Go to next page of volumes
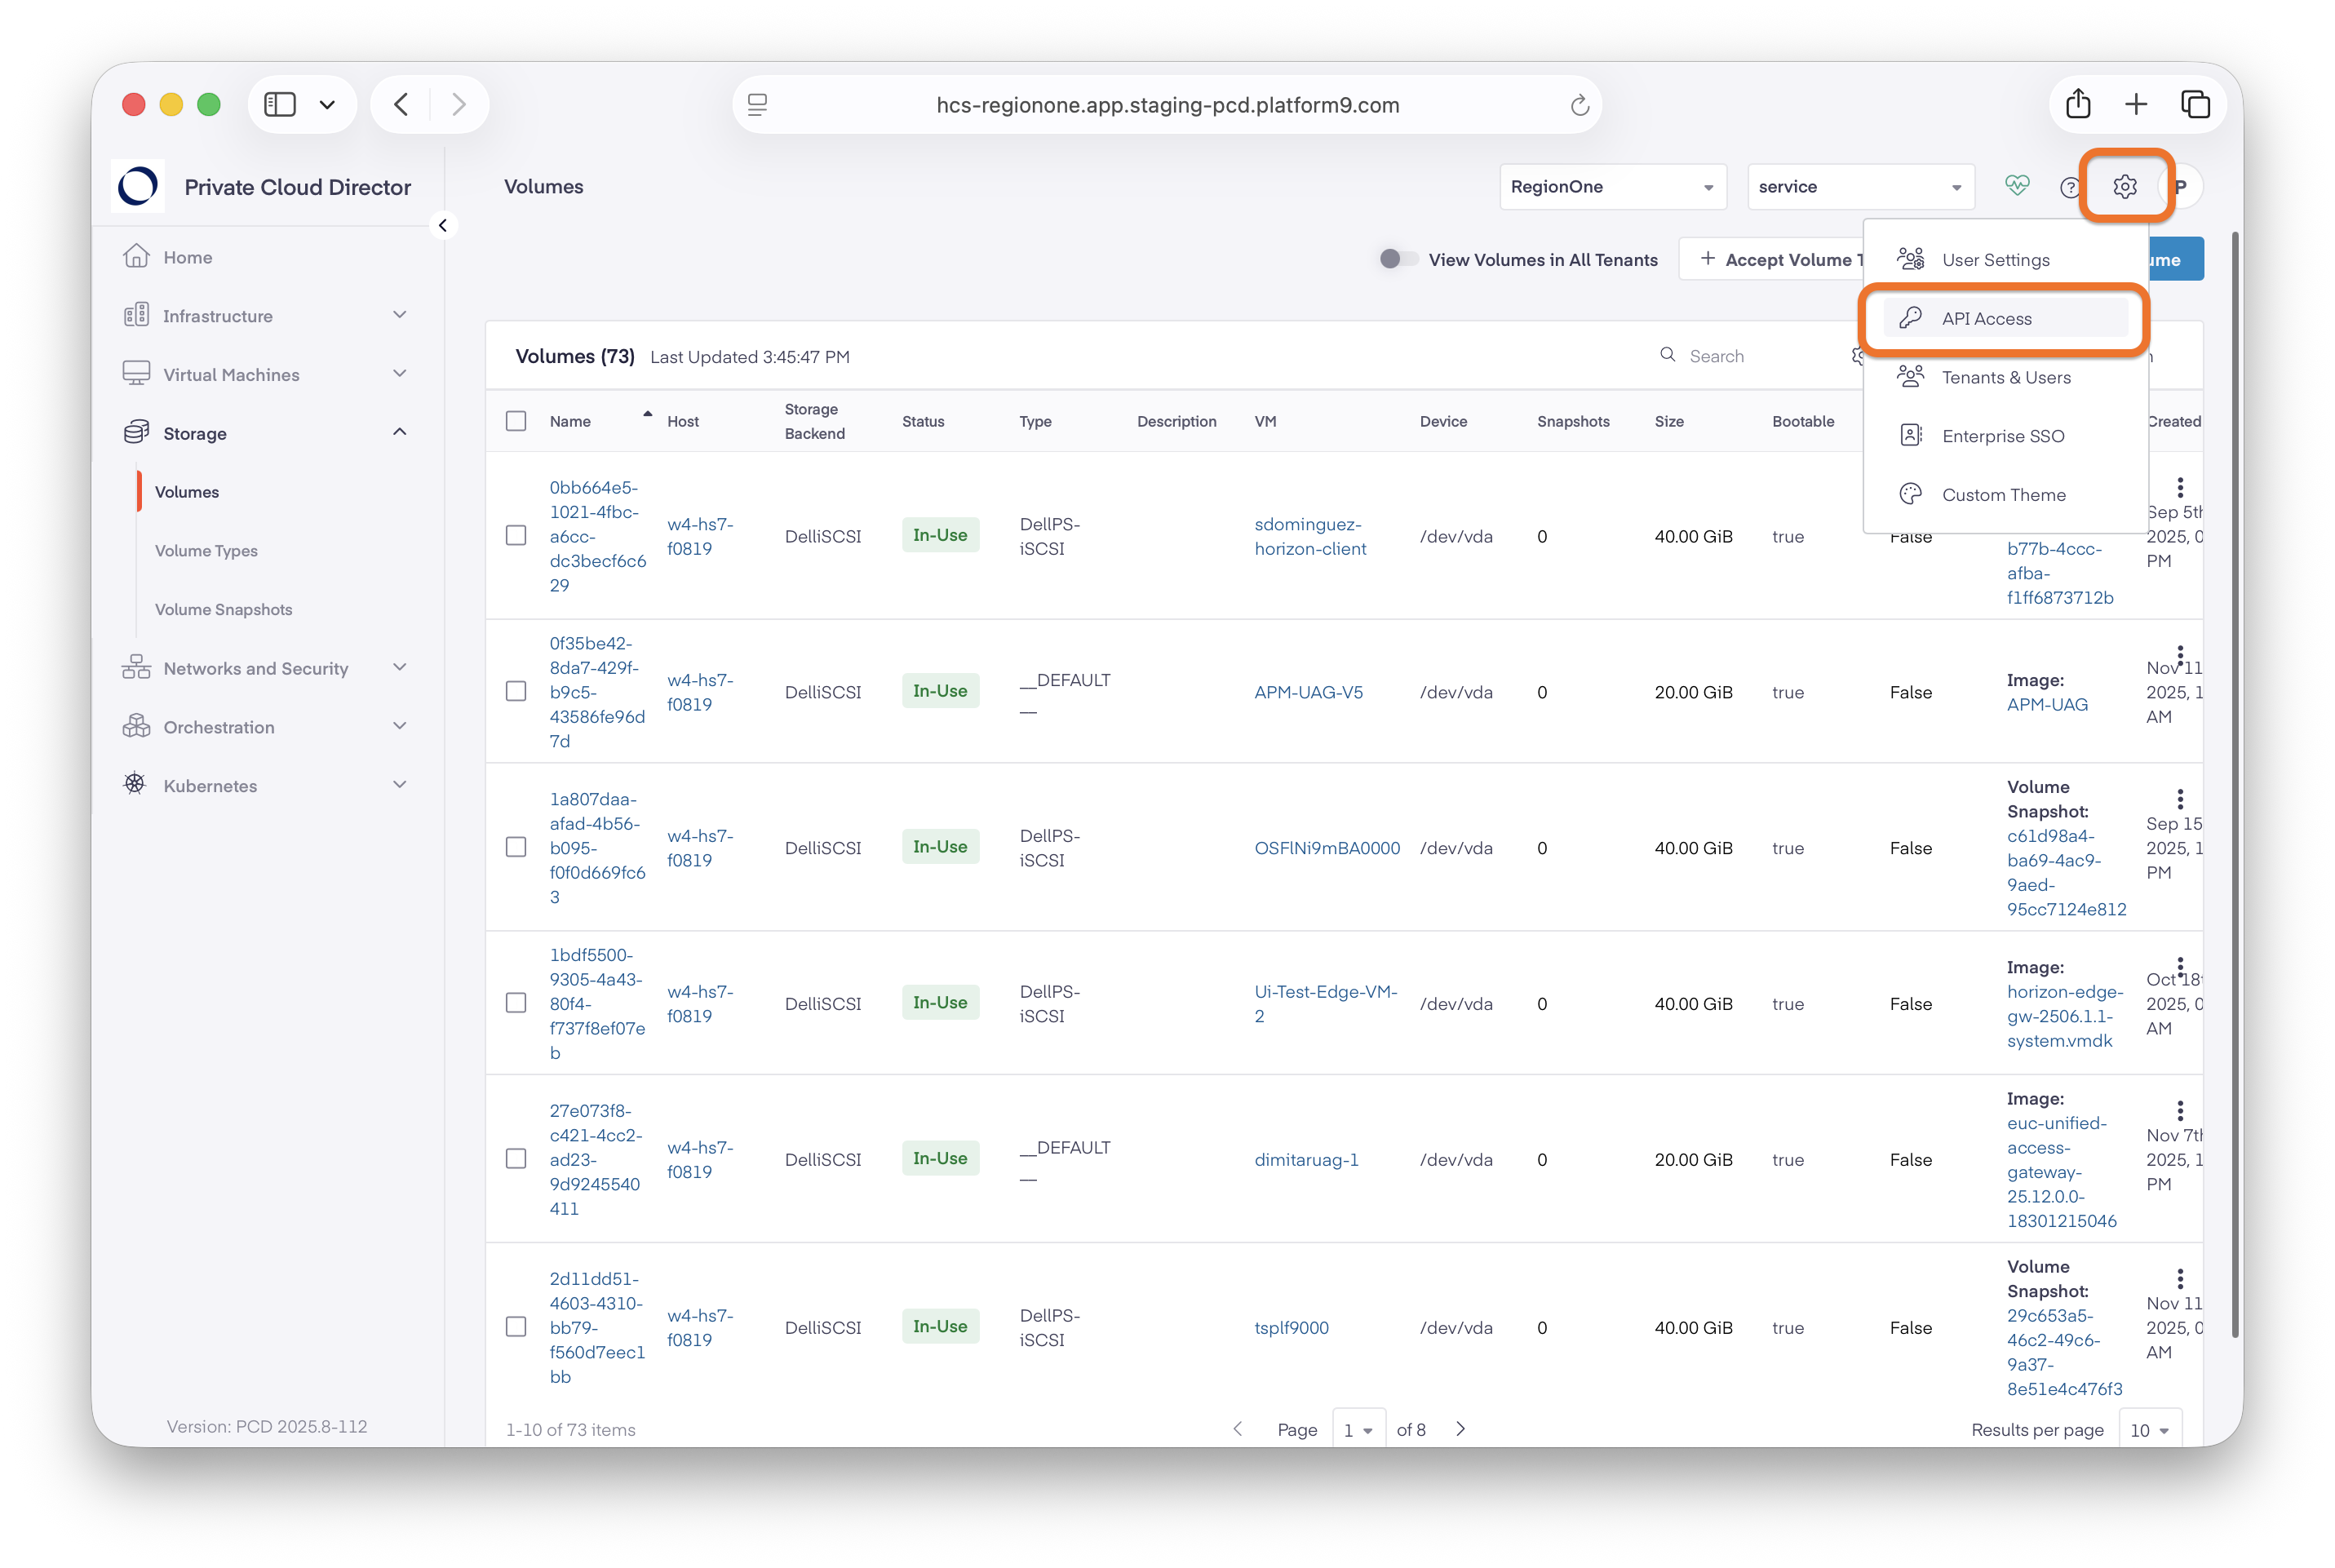The height and width of the screenshot is (1568, 2335). coord(1461,1429)
